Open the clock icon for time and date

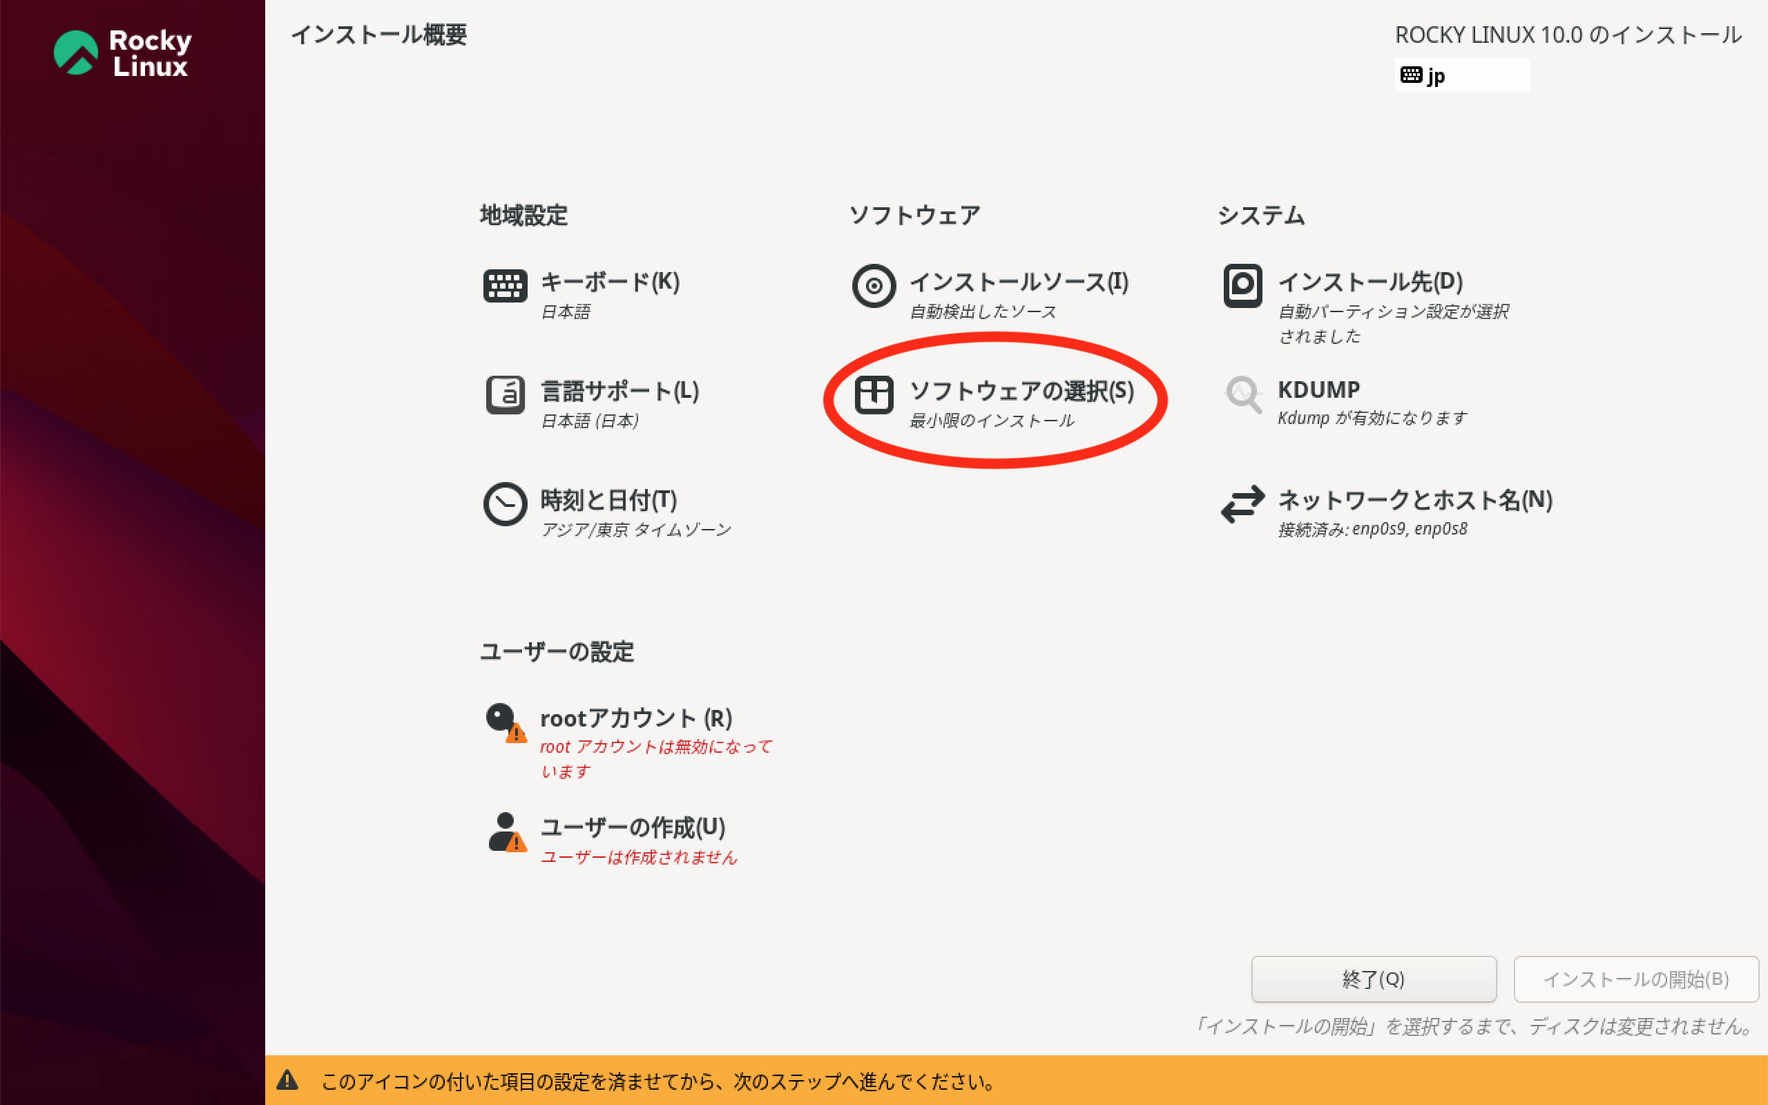click(x=505, y=503)
